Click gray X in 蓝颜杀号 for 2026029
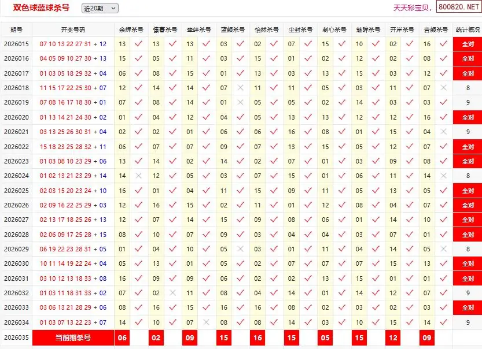 click(241, 249)
